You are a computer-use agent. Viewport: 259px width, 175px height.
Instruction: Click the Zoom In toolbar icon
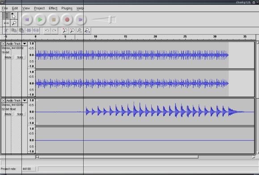[65, 30]
